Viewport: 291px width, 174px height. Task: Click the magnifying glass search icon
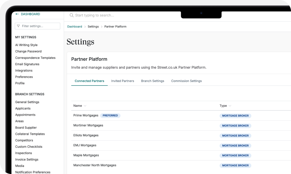point(71,15)
